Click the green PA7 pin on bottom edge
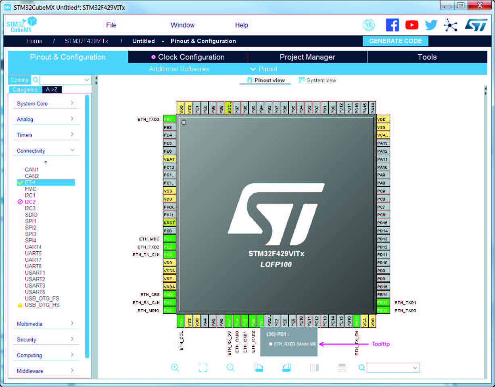This screenshot has height=387, width=495. click(x=229, y=321)
